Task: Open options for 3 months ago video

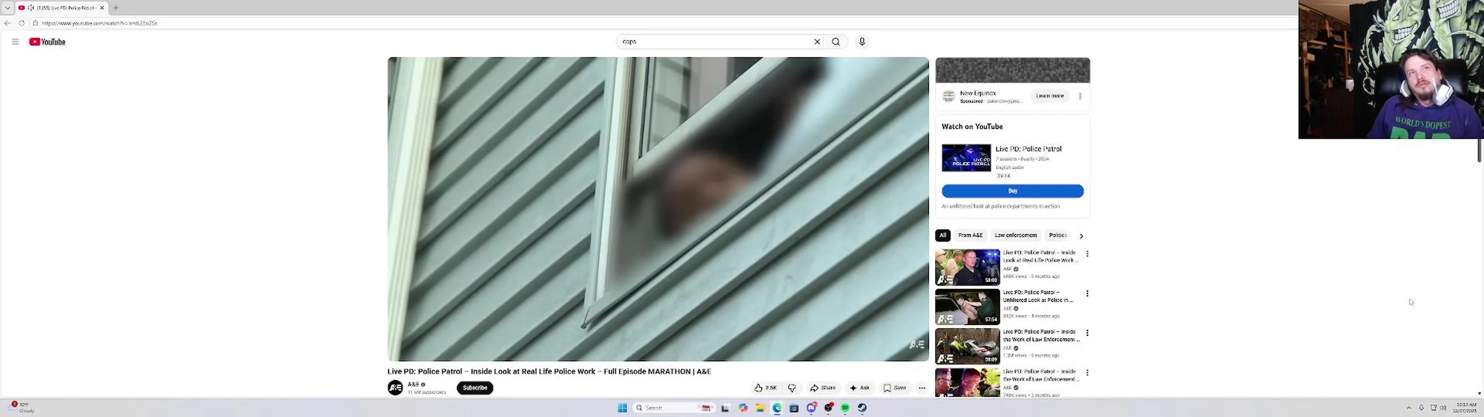Action: [1087, 372]
